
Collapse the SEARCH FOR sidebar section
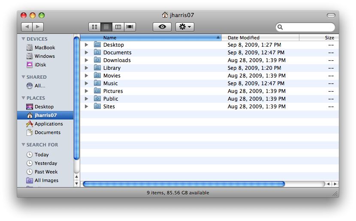coord(23,145)
